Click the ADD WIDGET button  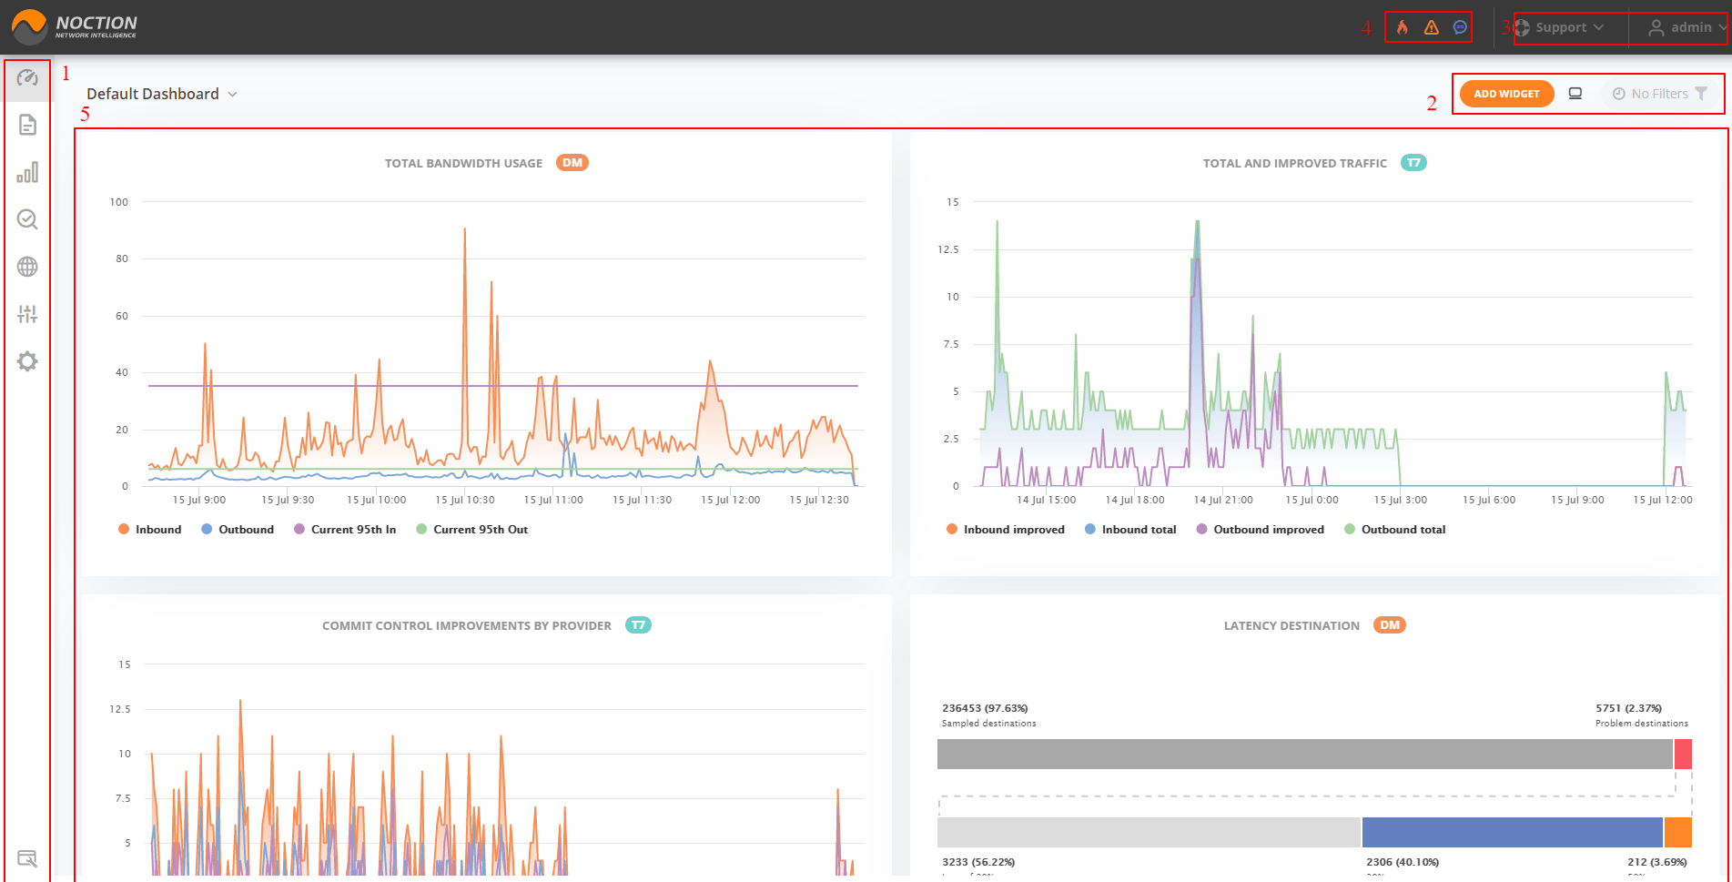1506,94
